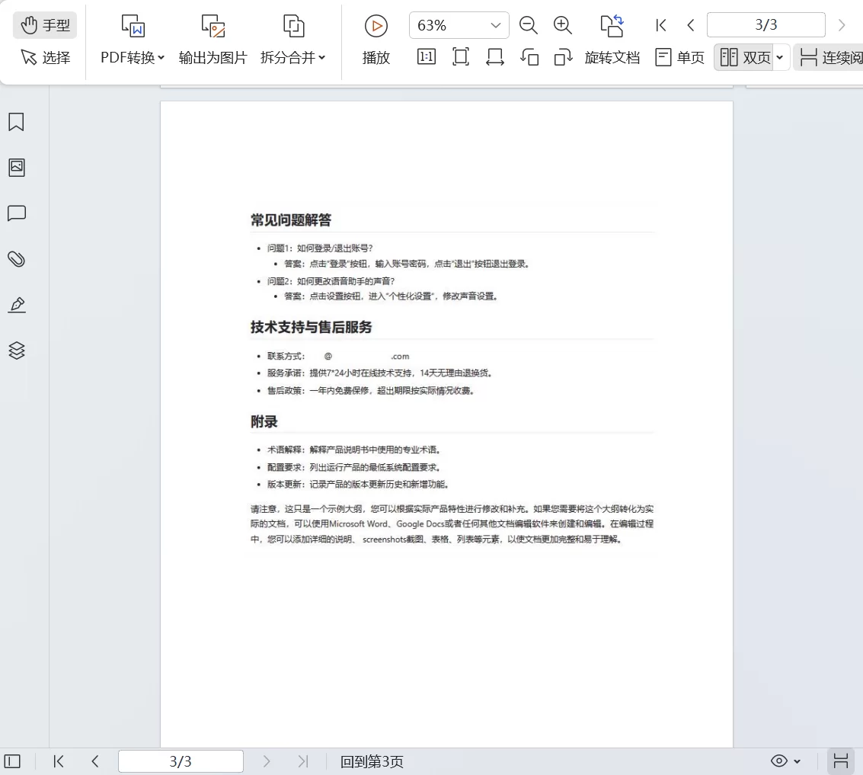
Task: Expand the 拆分合并 dropdown menu
Action: (292, 57)
